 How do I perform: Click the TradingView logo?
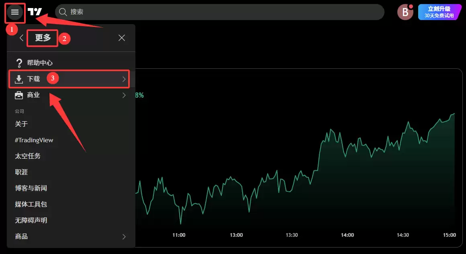point(35,12)
